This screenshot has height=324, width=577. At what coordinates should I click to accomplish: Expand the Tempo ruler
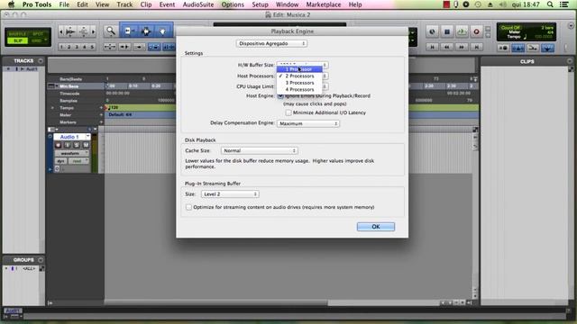coord(52,108)
